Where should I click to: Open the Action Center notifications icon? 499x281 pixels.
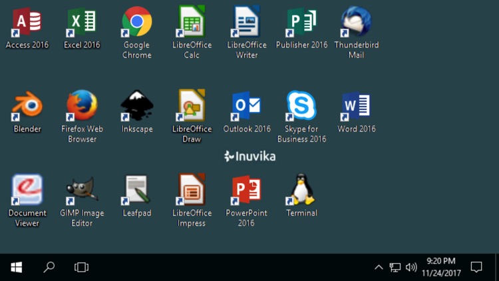(476, 267)
